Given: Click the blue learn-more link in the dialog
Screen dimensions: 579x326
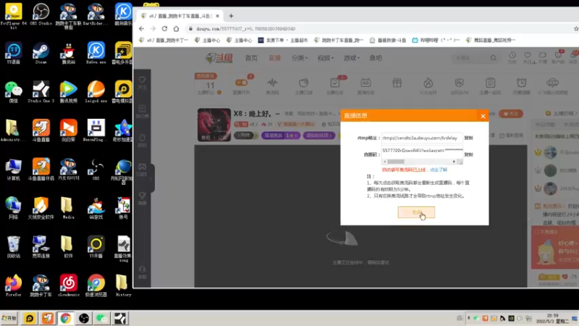Looking at the screenshot, I should click(x=439, y=170).
